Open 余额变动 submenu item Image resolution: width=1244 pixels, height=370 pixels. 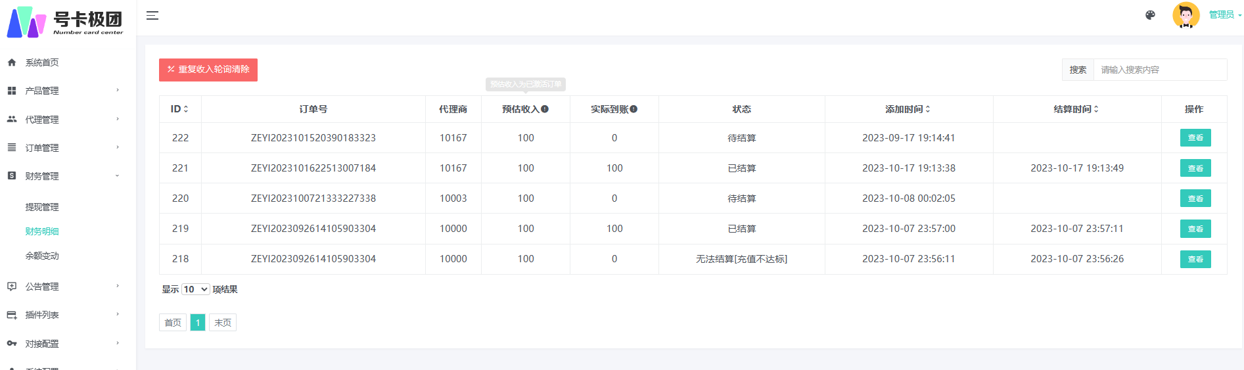point(42,256)
